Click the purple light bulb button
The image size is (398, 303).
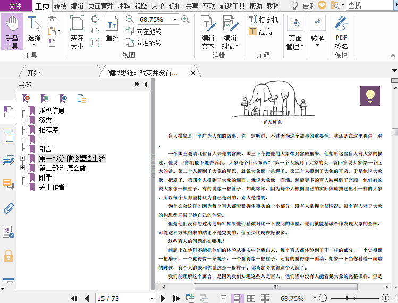tap(370, 96)
